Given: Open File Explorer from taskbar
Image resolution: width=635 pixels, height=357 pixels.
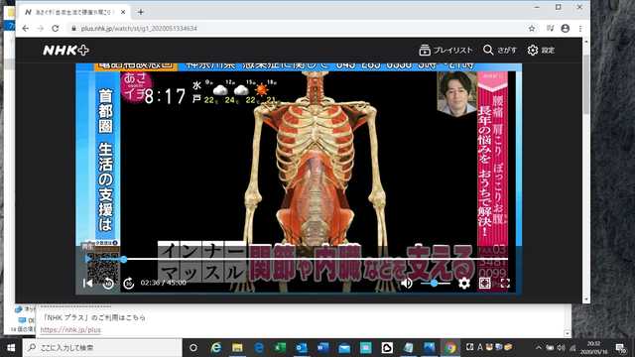Looking at the screenshot, I should [x=237, y=348].
